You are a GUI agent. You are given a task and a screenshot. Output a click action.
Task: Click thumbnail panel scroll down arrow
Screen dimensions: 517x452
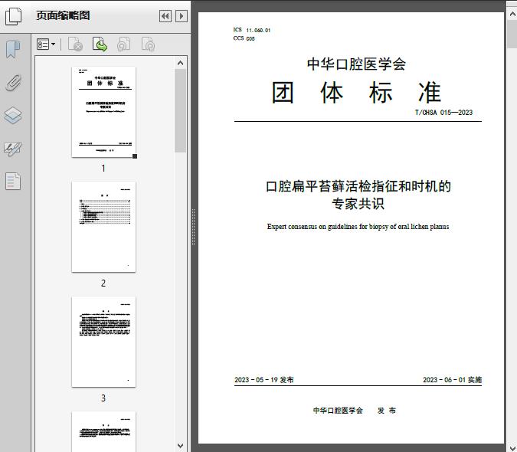point(180,446)
